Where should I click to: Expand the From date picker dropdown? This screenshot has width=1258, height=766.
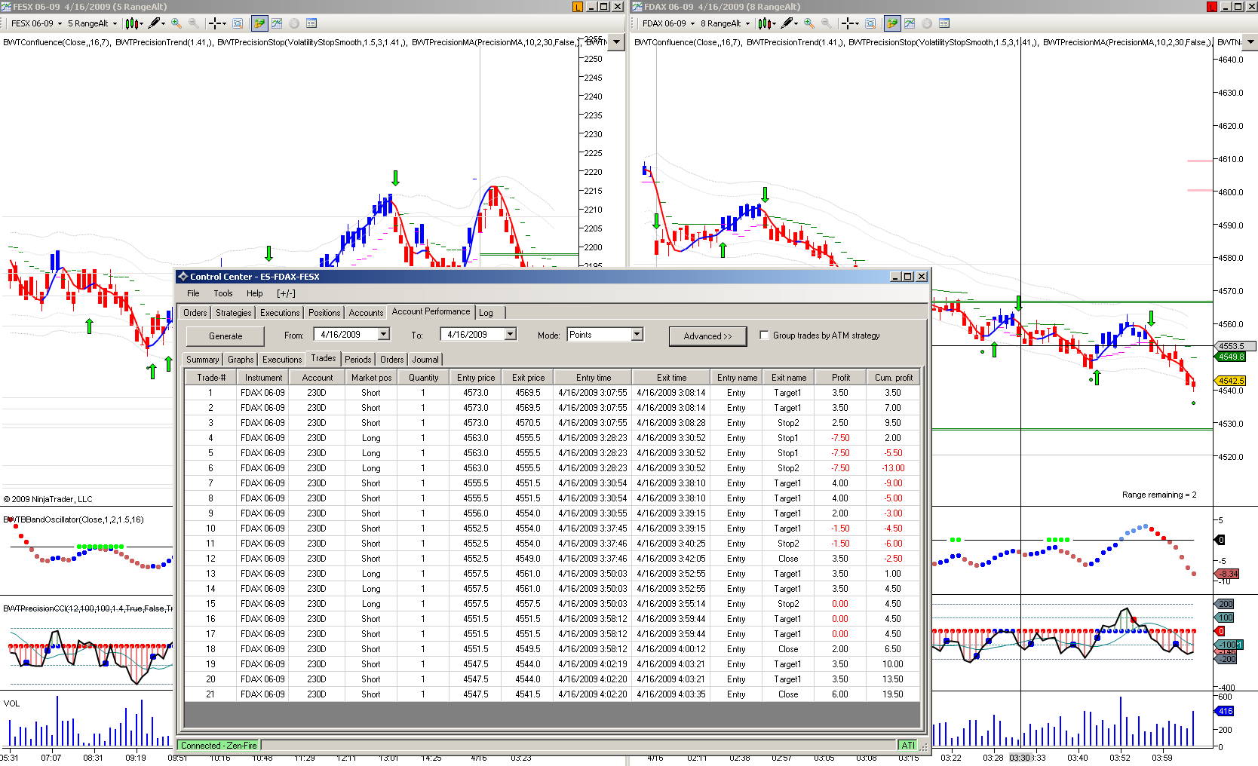[x=383, y=334]
